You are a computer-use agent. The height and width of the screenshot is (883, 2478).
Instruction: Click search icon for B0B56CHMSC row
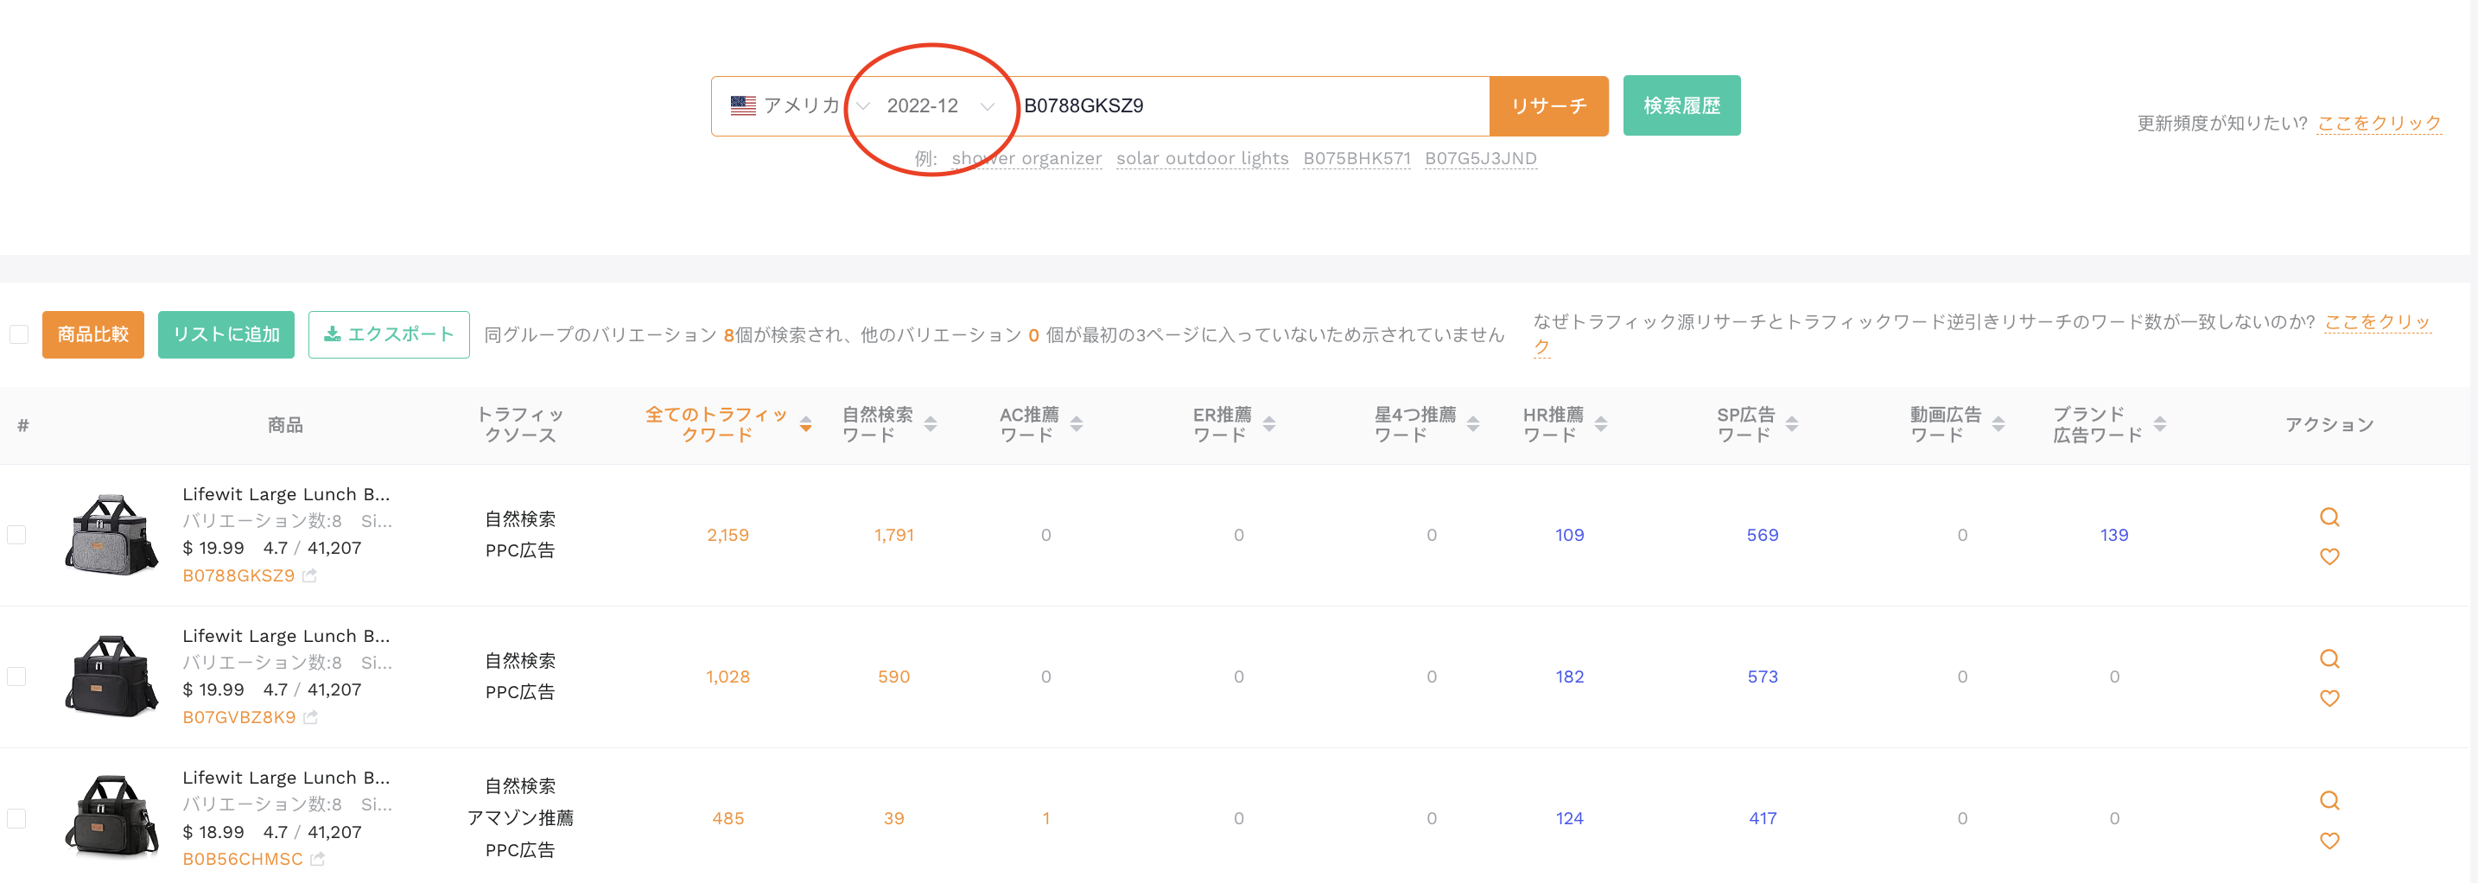tap(2329, 800)
